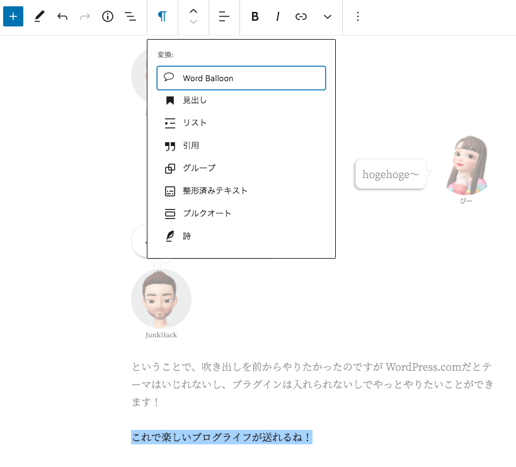Click the undo arrow icon
This screenshot has width=516, height=467.
62,16
